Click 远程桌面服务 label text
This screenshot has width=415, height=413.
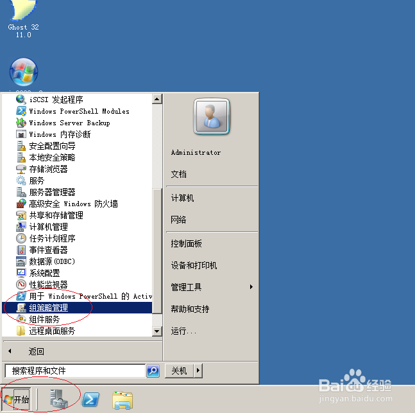point(52,331)
